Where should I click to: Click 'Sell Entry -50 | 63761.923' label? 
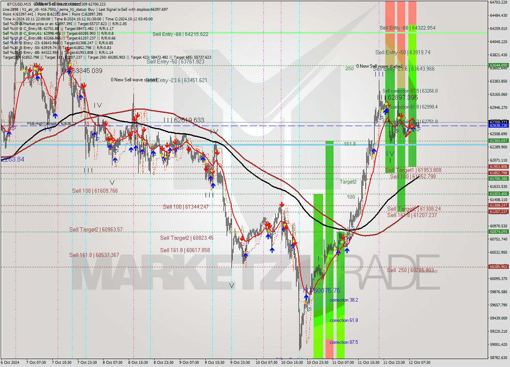(175, 61)
